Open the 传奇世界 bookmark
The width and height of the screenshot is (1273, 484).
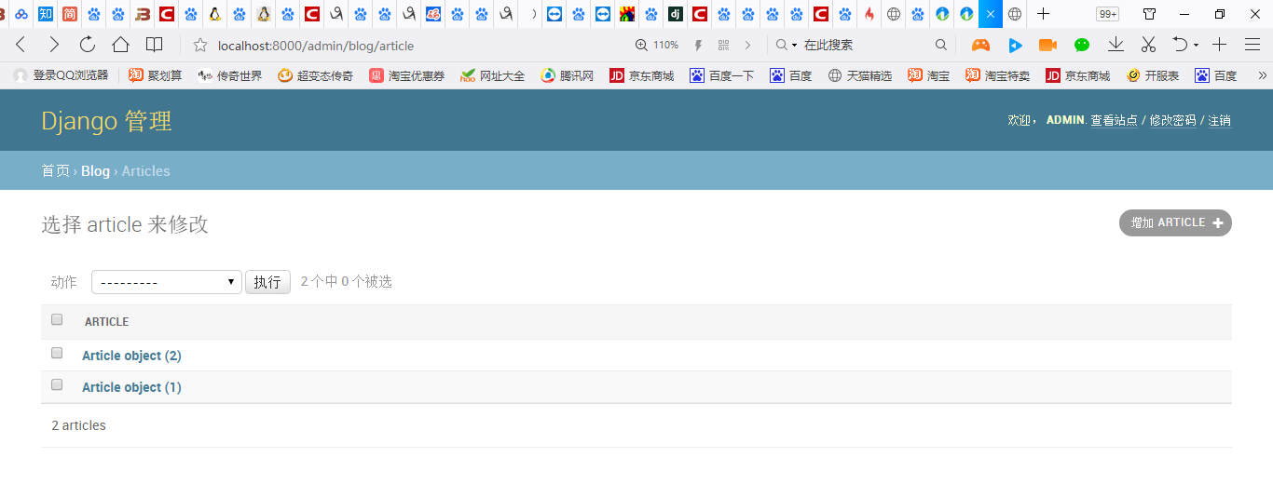coord(229,75)
